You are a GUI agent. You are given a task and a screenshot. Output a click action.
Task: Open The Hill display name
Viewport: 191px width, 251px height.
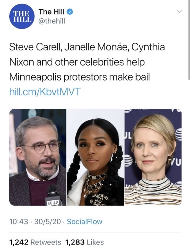point(52,12)
